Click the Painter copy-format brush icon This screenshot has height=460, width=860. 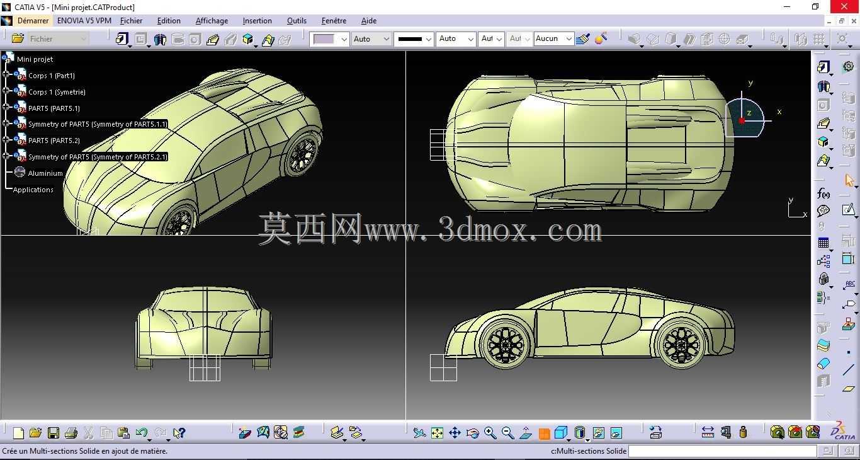[582, 38]
